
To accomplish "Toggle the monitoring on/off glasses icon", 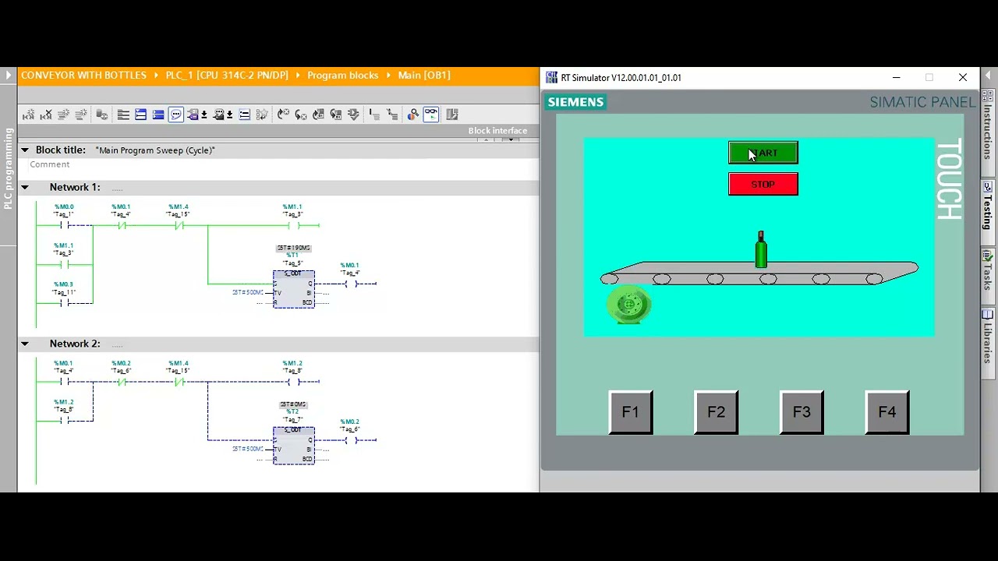I will (x=430, y=115).
